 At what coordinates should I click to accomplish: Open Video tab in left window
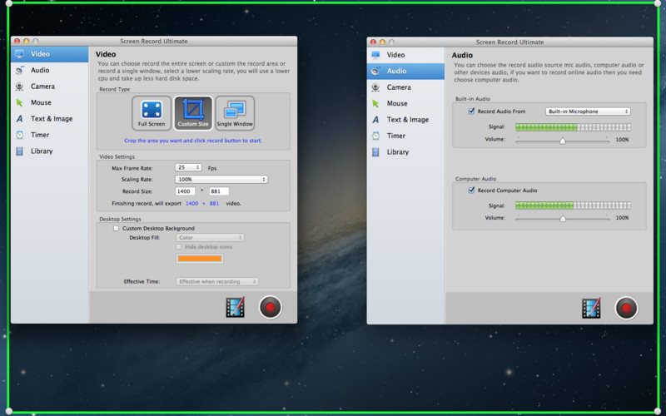[x=50, y=54]
